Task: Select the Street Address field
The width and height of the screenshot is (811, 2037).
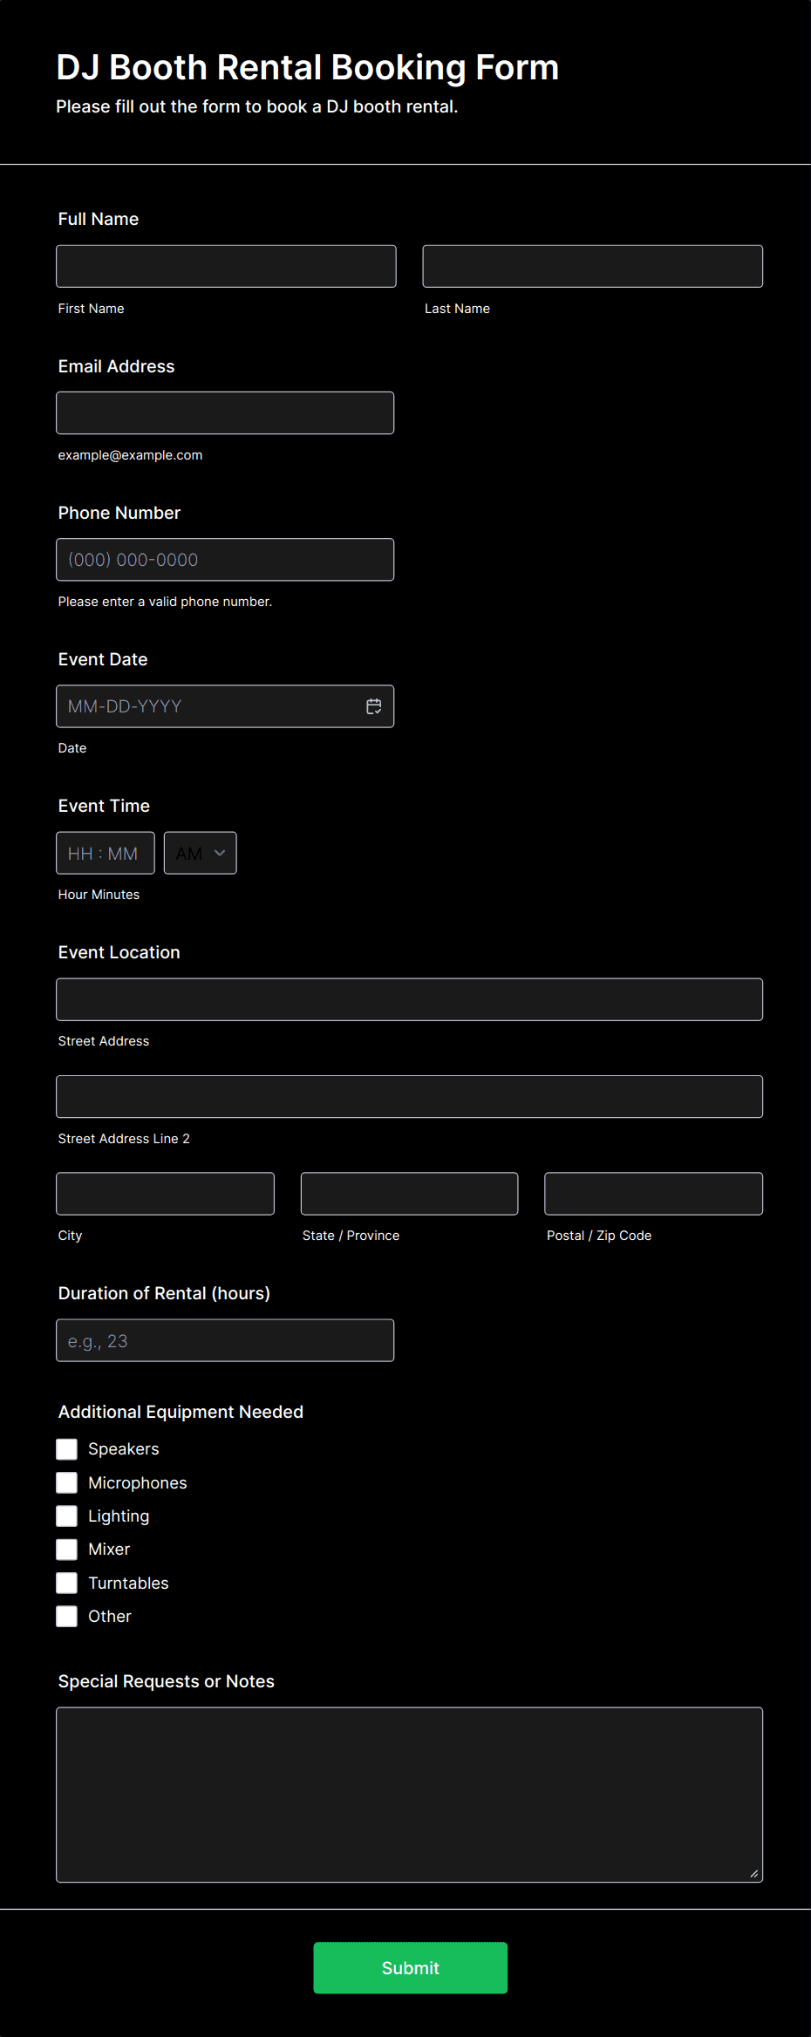Action: [x=409, y=999]
